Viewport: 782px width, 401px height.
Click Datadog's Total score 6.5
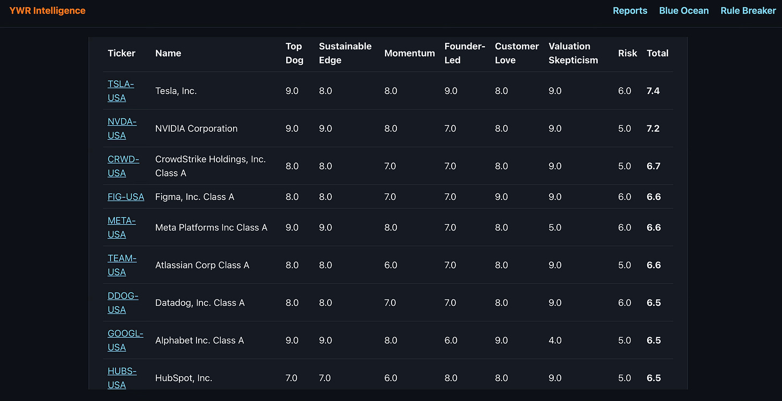pos(653,303)
